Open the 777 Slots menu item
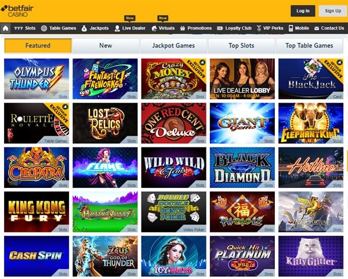 [24, 28]
